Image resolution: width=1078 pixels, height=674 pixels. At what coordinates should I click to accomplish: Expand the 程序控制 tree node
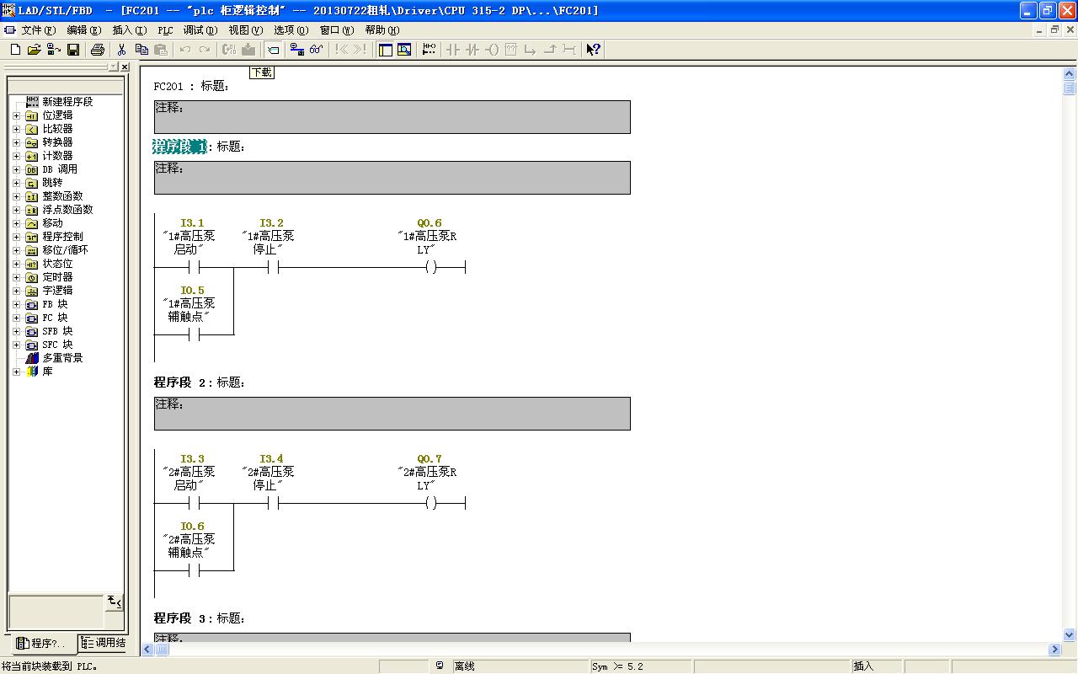tap(16, 237)
